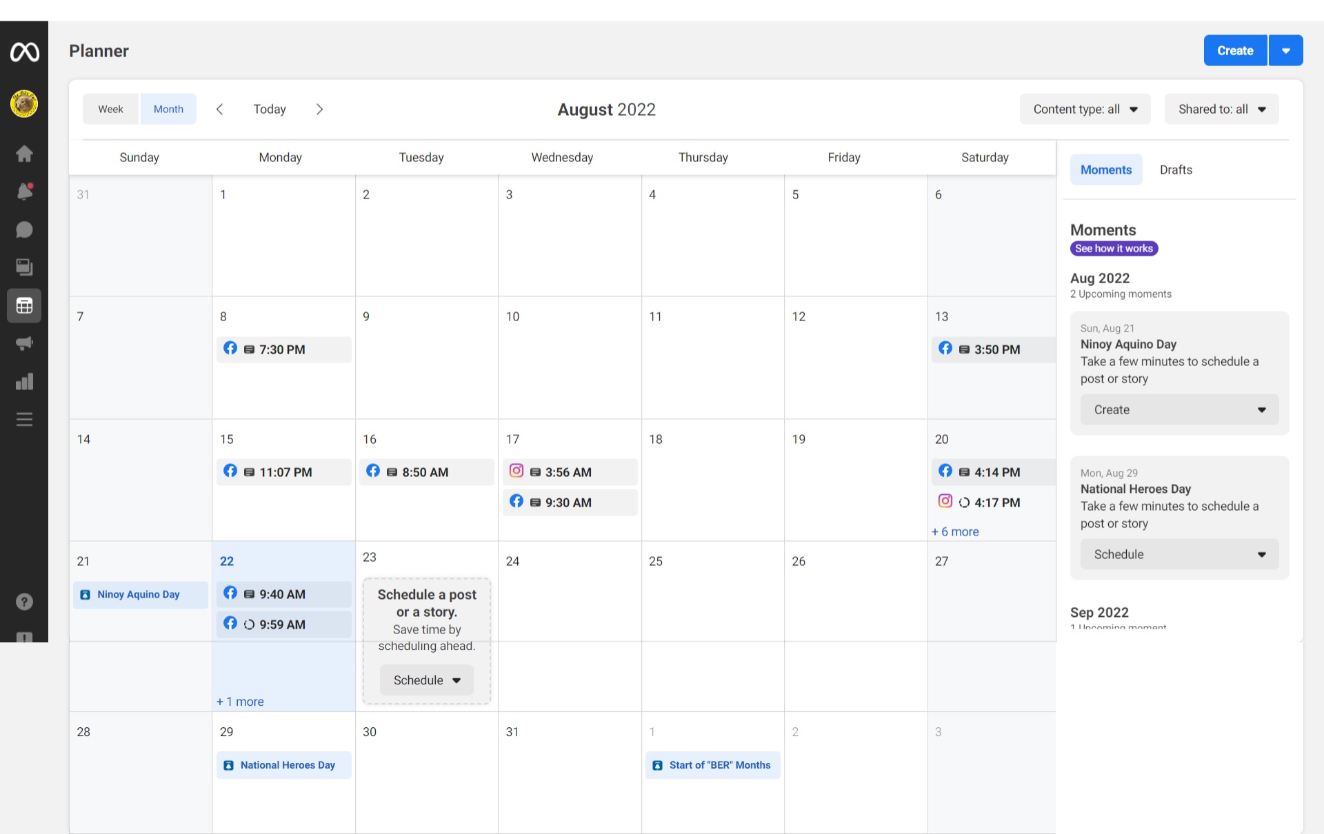Select the Moments tab
This screenshot has width=1324, height=834.
click(1105, 170)
